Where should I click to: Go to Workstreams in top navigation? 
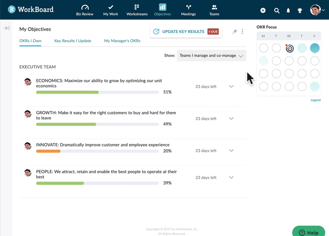137,10
